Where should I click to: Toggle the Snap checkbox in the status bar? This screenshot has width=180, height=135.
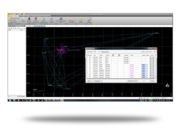click(139, 98)
